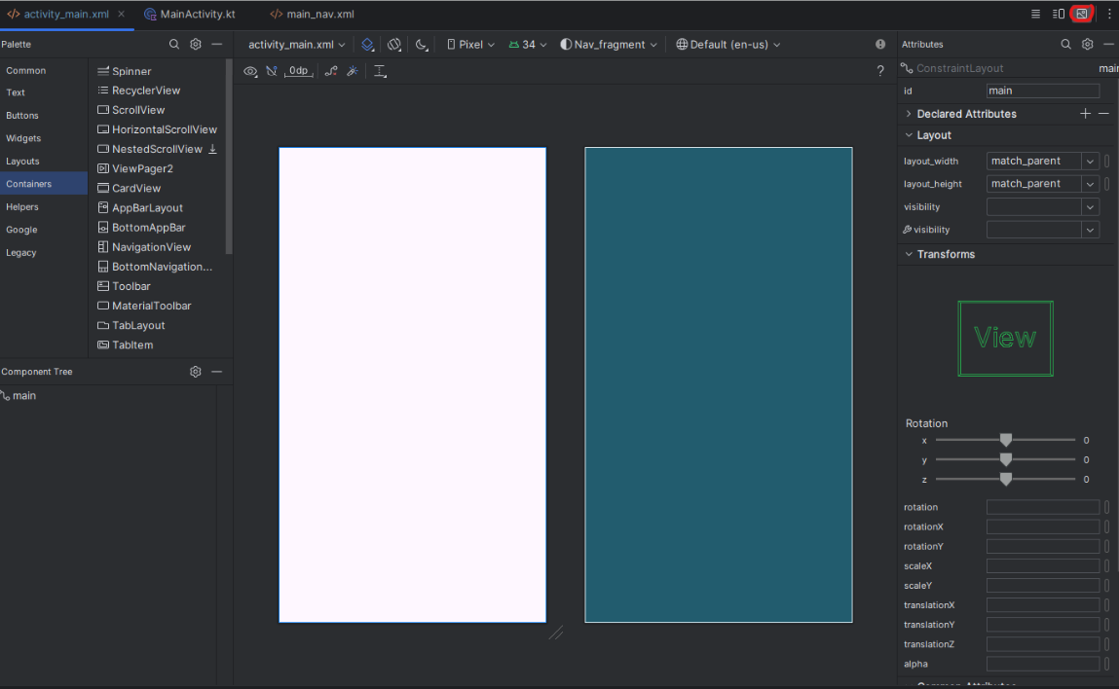Select RecyclerView in palette list
This screenshot has width=1119, height=689.
click(x=145, y=91)
